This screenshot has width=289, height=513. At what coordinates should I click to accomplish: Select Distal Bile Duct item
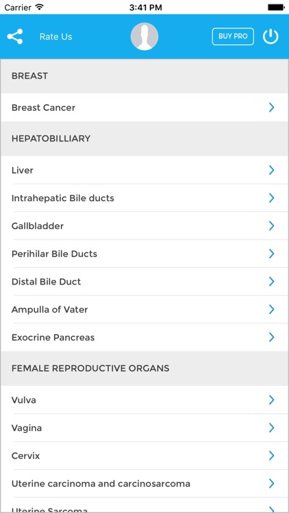point(144,281)
